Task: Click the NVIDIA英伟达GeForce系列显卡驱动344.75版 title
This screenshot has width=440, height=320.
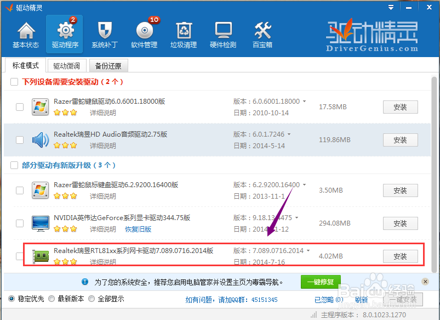Action: [x=122, y=218]
